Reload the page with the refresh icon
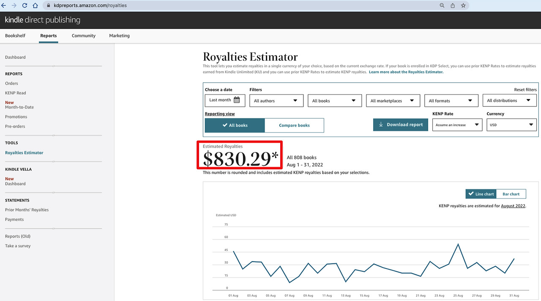This screenshot has width=541, height=301. (x=25, y=5)
